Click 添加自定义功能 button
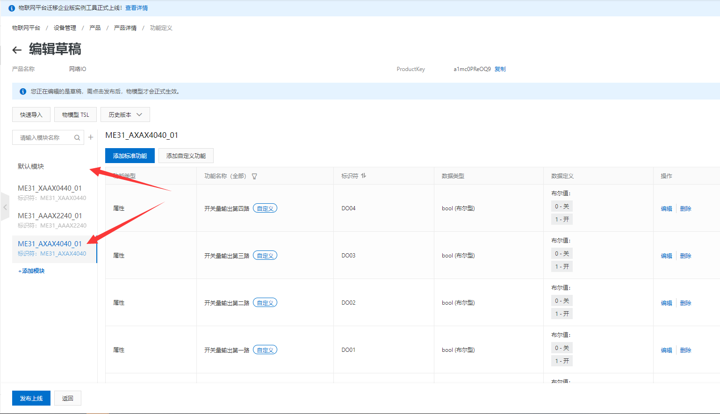Screen dimensions: 720x414 (x=186, y=156)
